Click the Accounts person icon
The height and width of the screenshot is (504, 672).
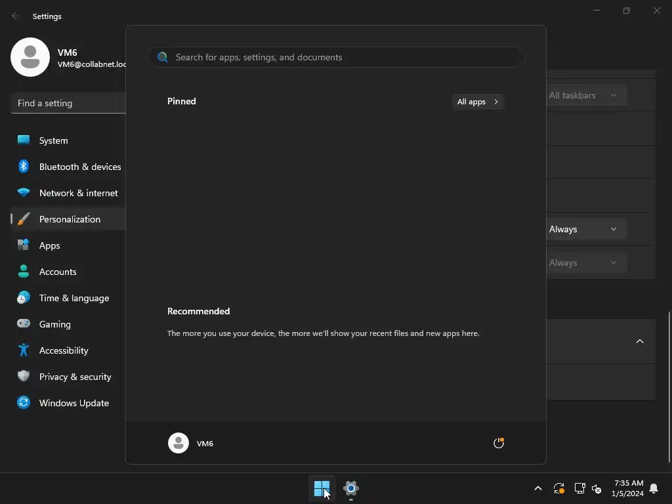point(24,271)
